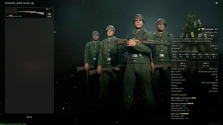Click the 10/40 parts counter icon
Viewport: 223px width, 125px height.
click(49, 15)
